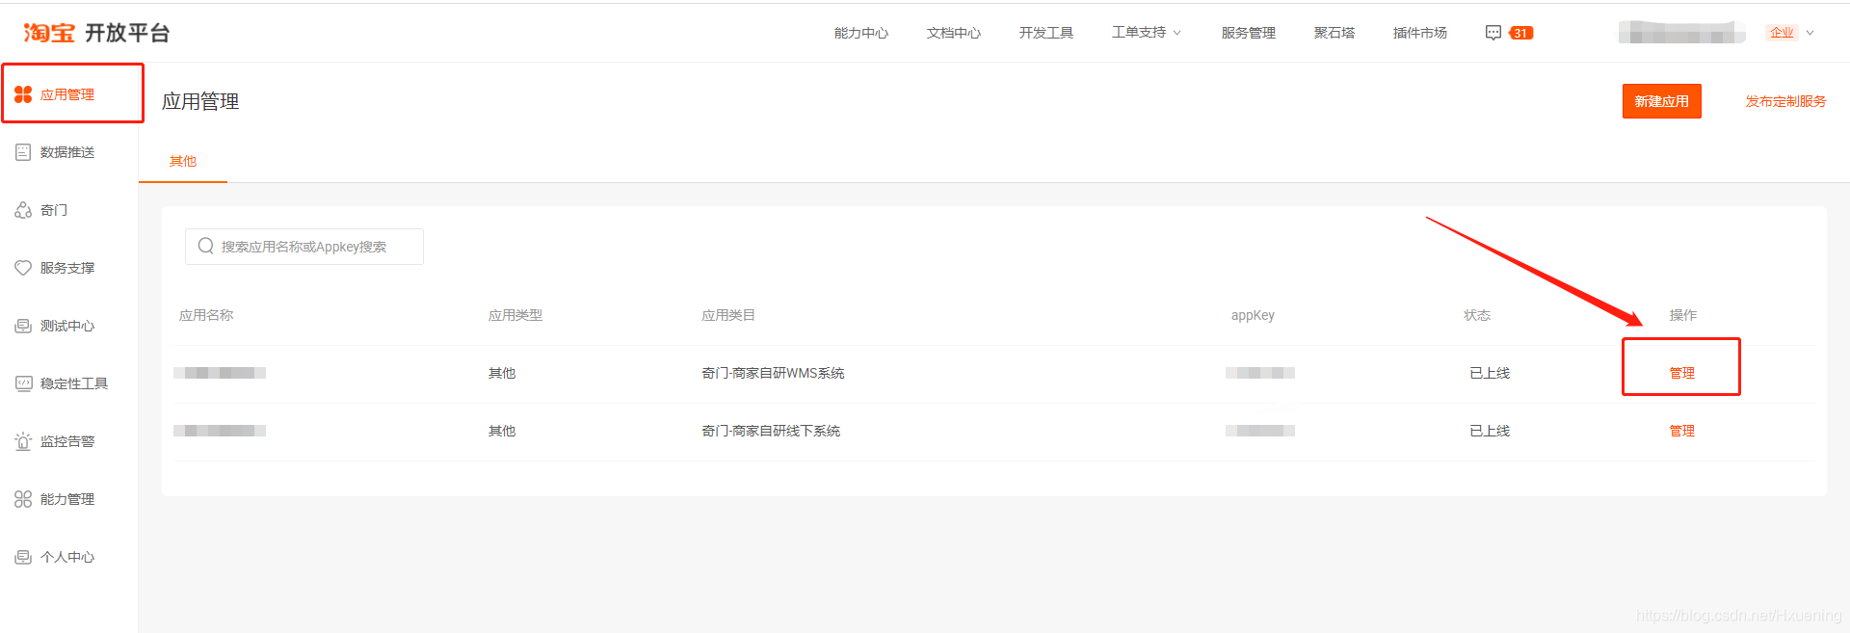Click the 企业 account tag
1850x633 pixels.
coord(1782,33)
